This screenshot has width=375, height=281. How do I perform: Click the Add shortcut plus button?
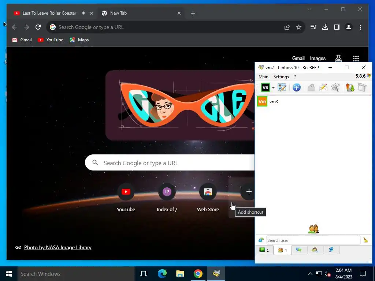click(x=249, y=192)
